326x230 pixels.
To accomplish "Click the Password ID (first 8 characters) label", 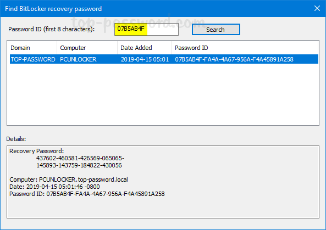I will (51, 29).
